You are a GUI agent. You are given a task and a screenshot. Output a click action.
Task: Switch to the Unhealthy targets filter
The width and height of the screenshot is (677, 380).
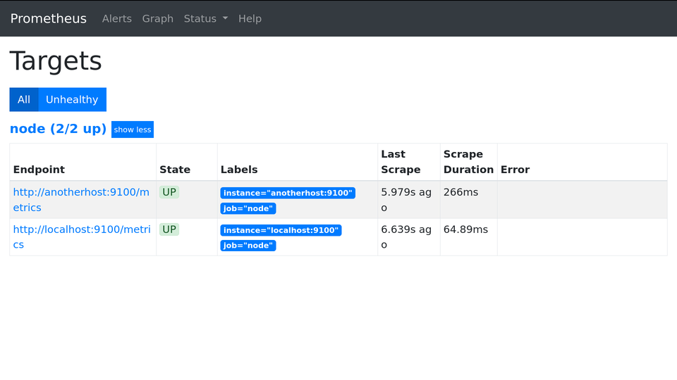coord(72,100)
